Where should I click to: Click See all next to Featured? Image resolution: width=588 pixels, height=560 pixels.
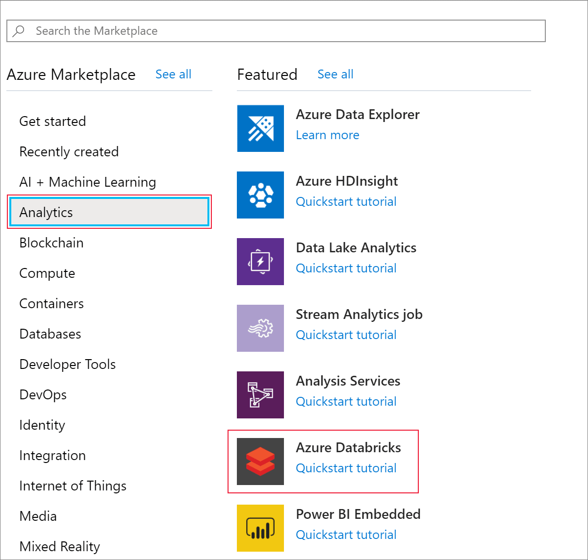[335, 74]
